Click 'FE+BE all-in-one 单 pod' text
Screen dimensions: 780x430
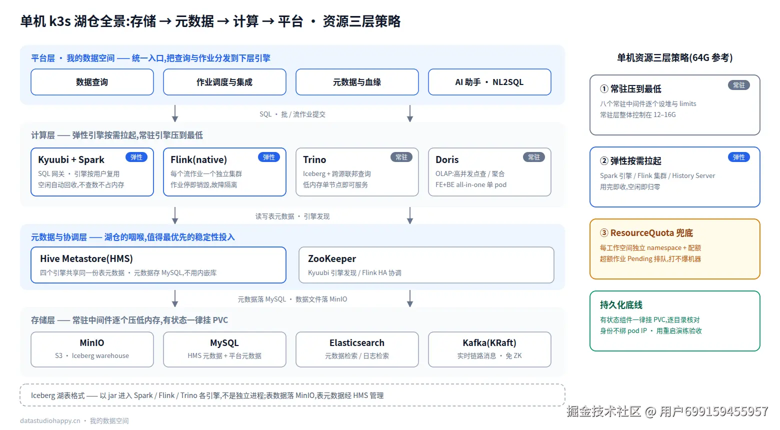pyautogui.click(x=471, y=185)
